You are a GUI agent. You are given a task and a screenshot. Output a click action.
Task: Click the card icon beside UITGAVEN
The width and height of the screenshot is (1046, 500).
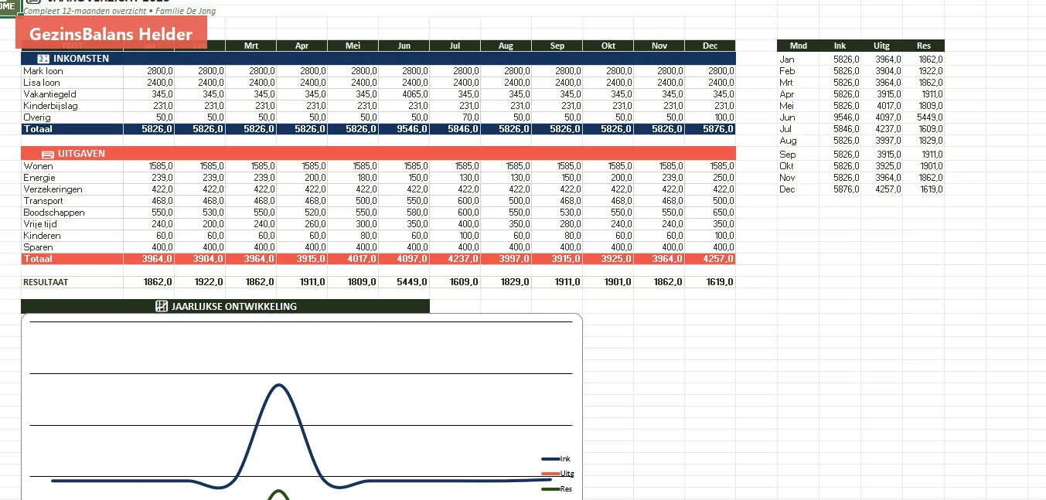(x=47, y=154)
